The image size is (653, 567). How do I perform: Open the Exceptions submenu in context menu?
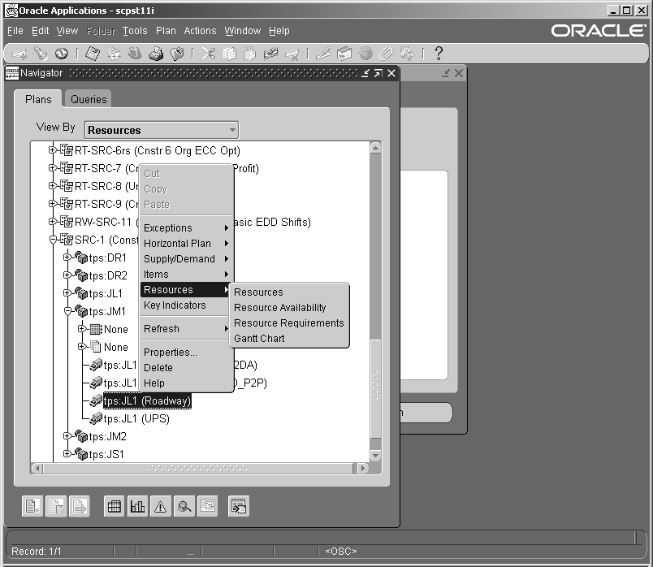[x=186, y=228]
